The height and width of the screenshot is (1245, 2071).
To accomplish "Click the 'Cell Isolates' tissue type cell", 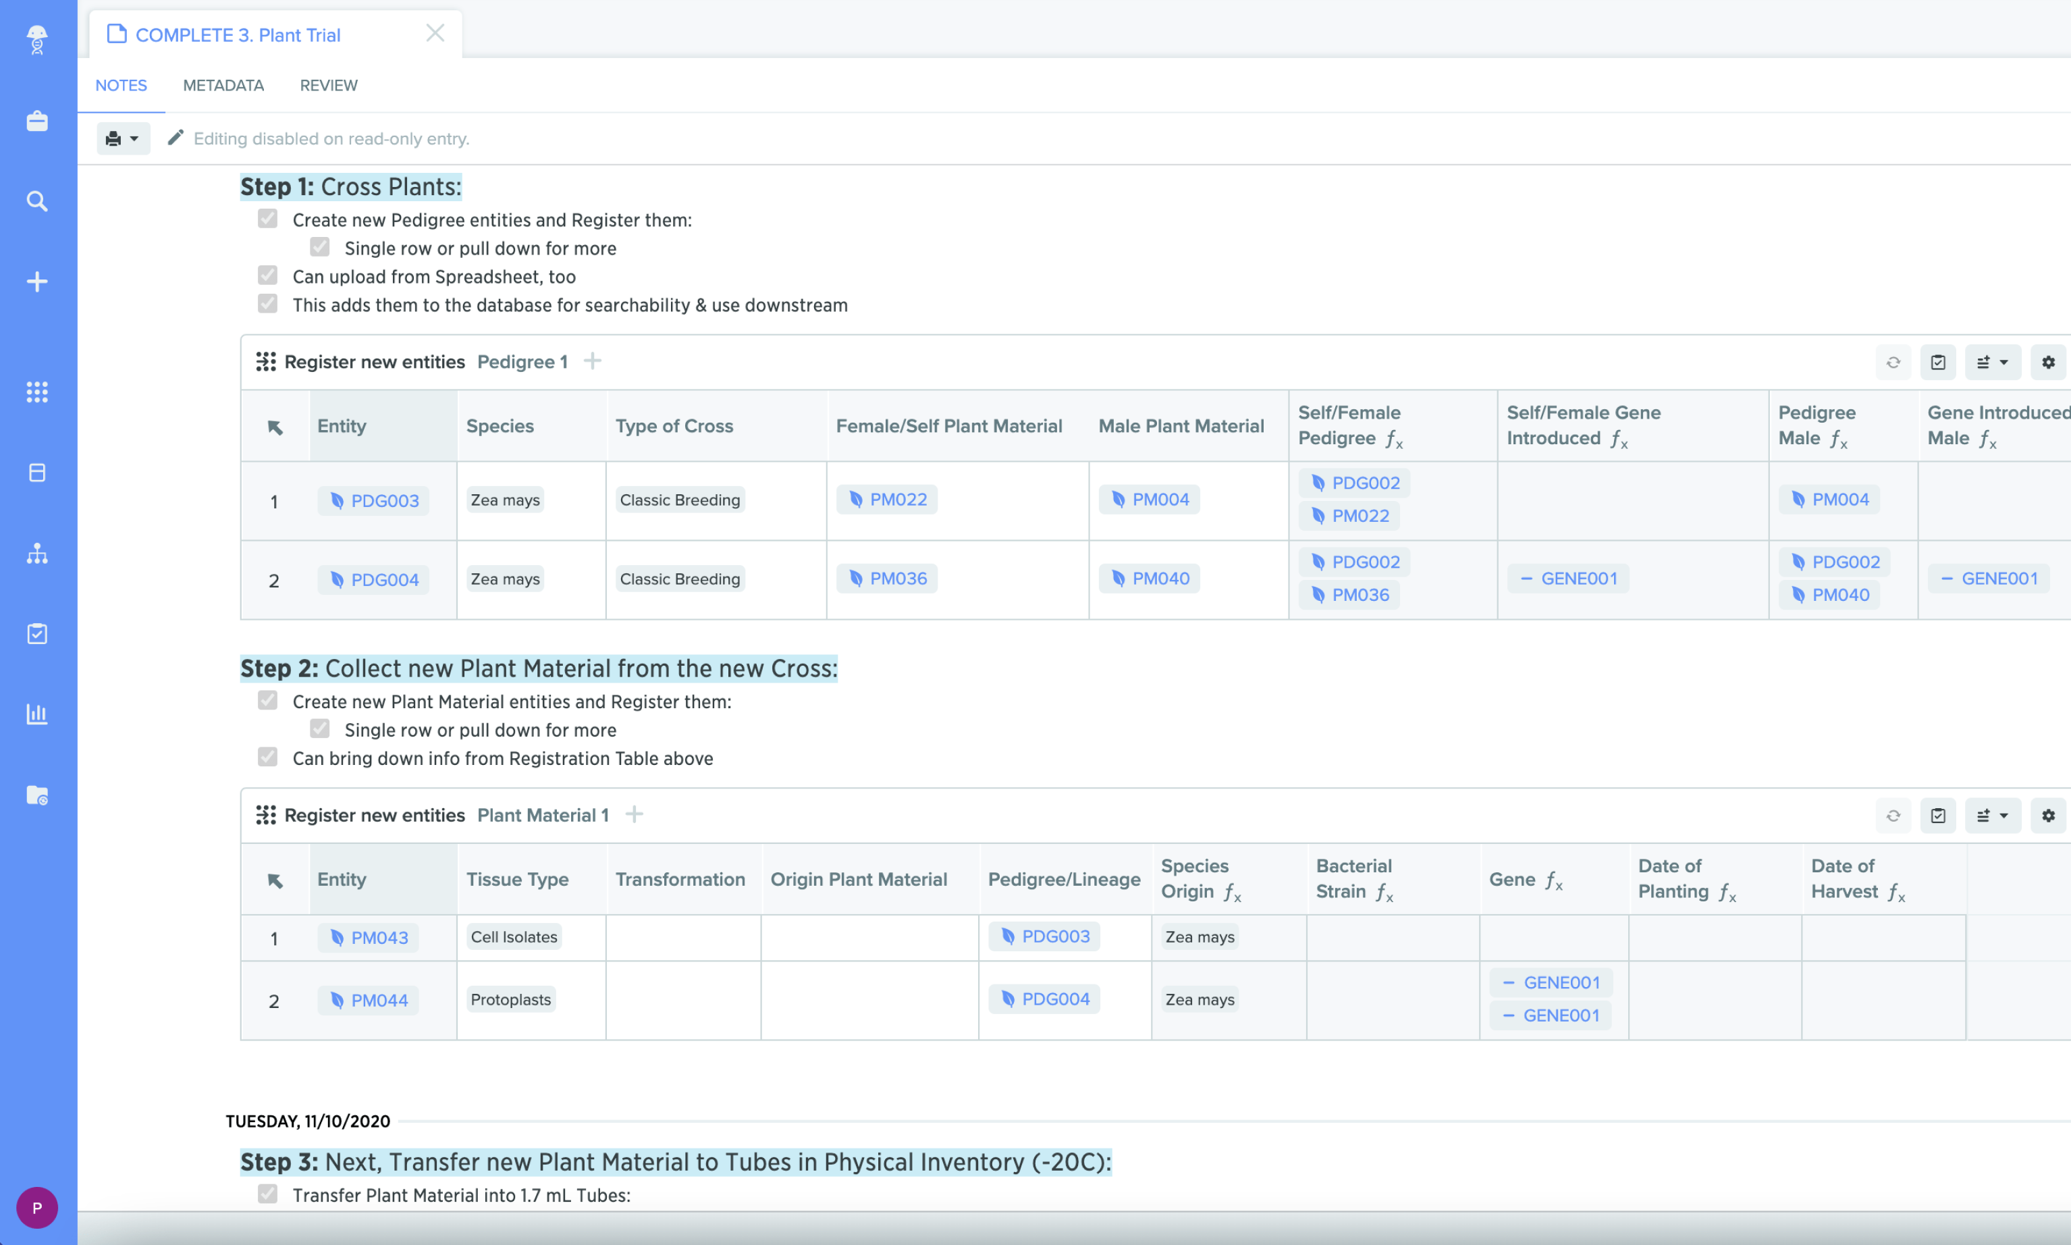I will click(x=513, y=937).
